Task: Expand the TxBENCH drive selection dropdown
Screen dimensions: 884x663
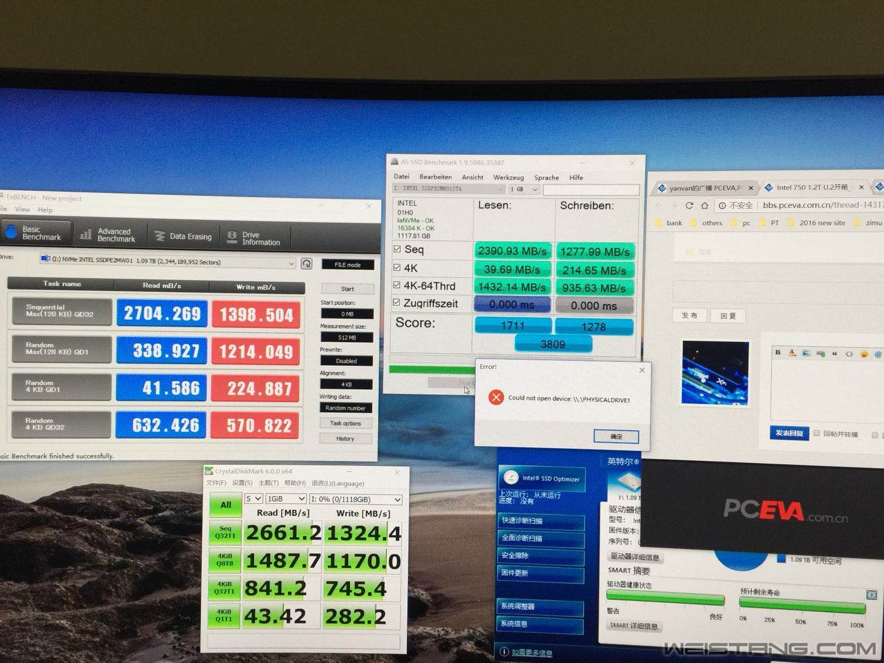Action: [292, 263]
